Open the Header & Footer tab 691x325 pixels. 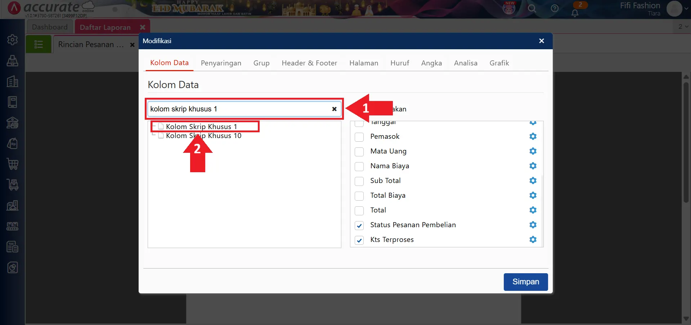coord(309,63)
